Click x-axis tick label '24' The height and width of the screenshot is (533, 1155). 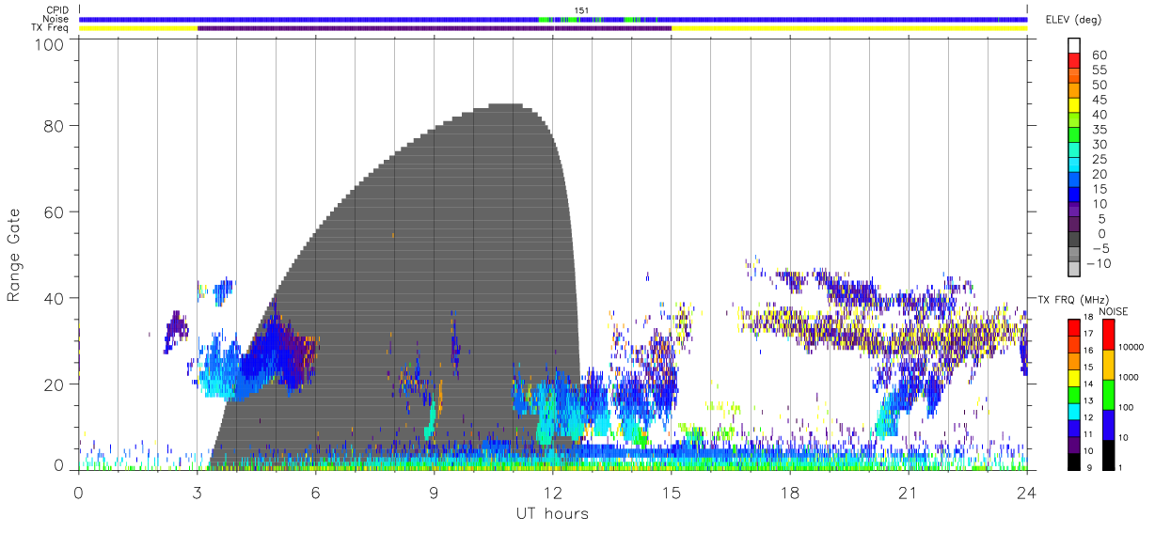(x=1026, y=493)
